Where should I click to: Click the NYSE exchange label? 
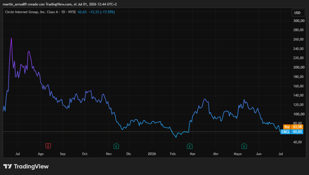coord(72,12)
